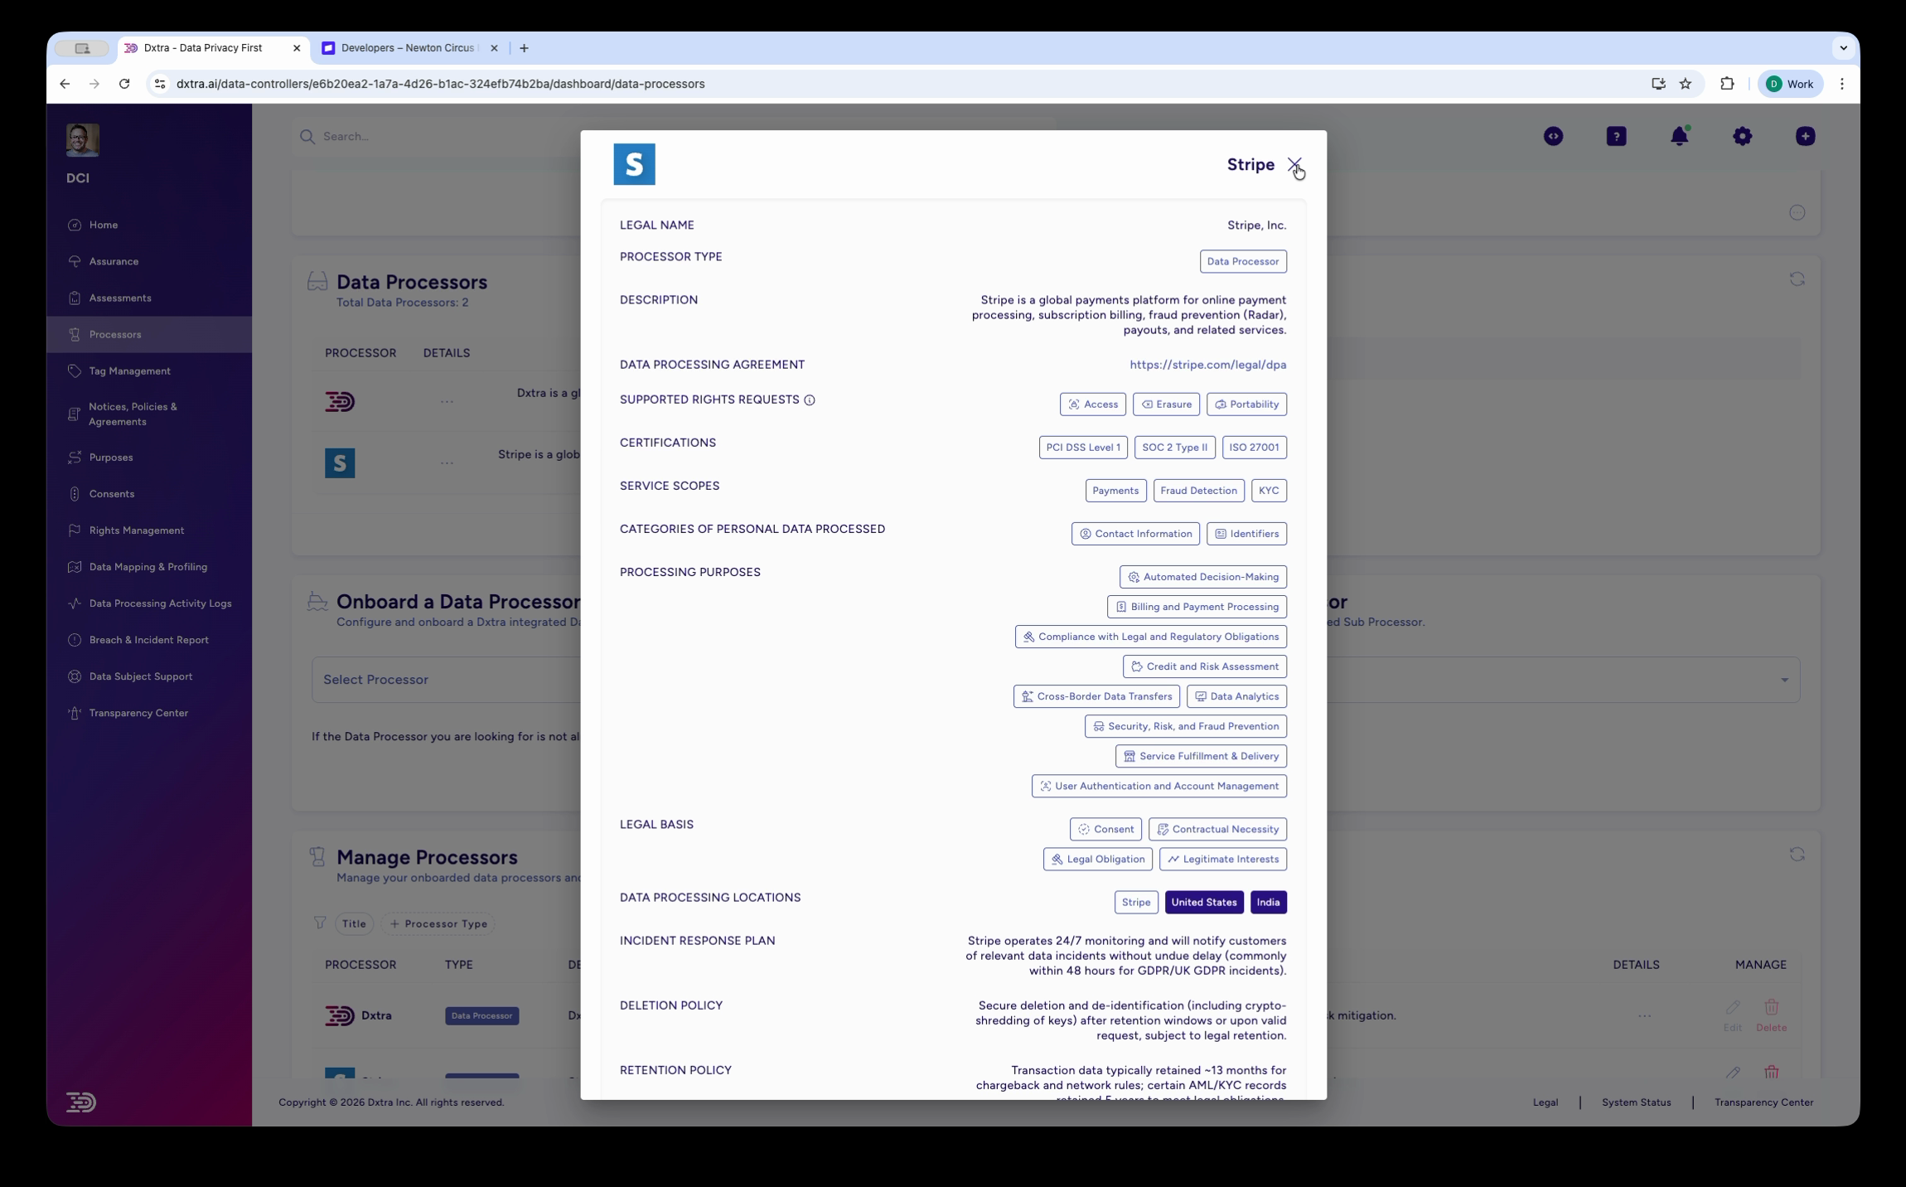Toggle the India processing location tag
The image size is (1906, 1187).
pyautogui.click(x=1268, y=902)
